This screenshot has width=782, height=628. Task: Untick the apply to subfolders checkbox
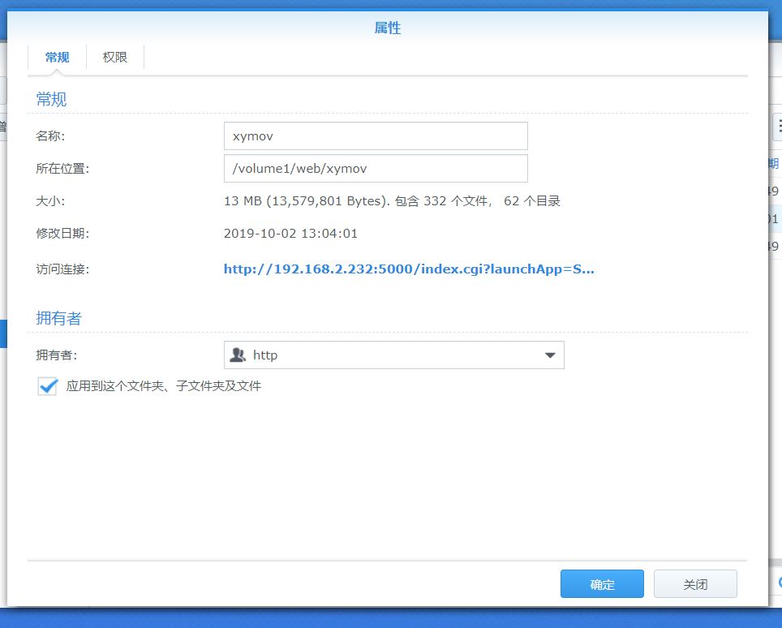point(47,386)
